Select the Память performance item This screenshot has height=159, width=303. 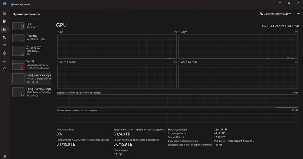[x=31, y=38]
